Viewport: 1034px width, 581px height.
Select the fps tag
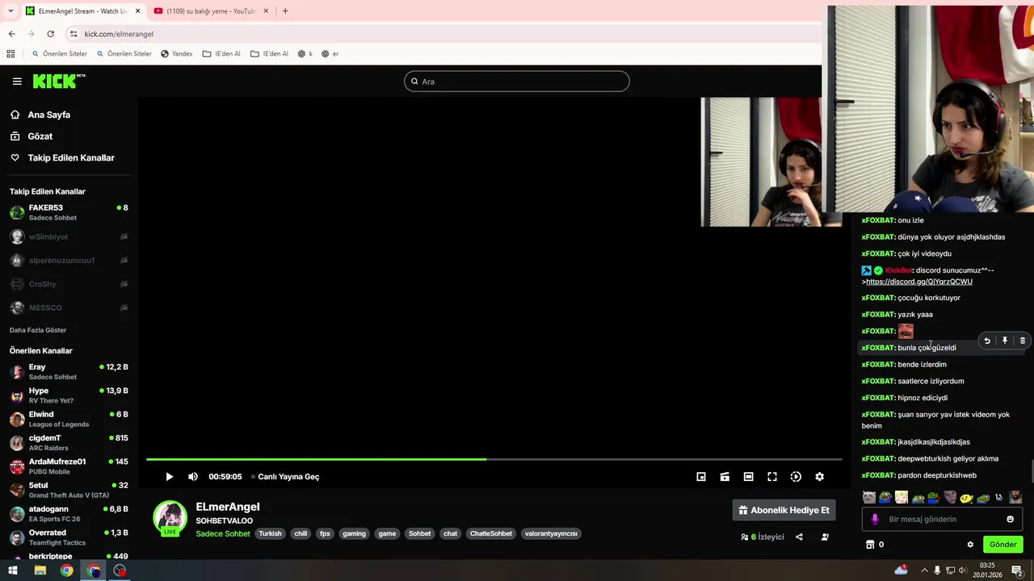(325, 533)
